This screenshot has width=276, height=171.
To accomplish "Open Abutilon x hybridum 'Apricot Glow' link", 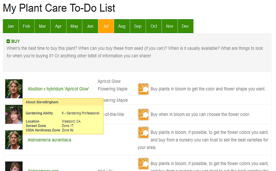I will (58, 89).
